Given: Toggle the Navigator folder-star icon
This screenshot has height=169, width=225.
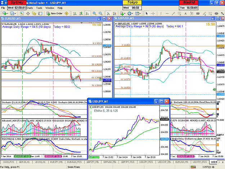Looking at the screenshot, I should click(x=34, y=13).
